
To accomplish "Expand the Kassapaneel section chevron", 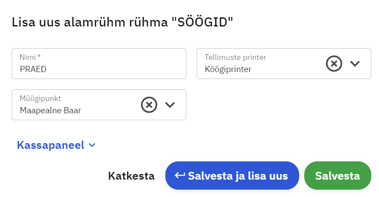I will tap(92, 145).
